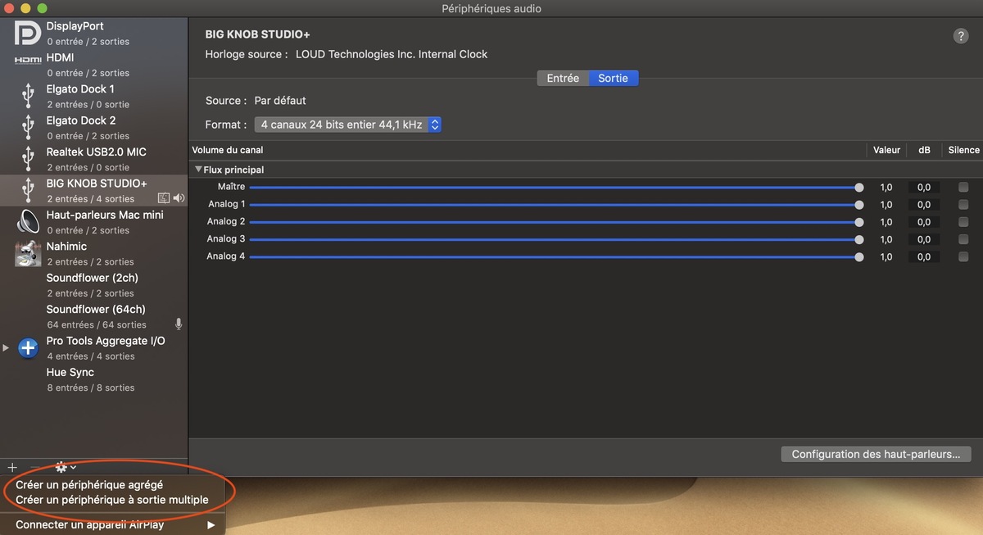Mute the Analog 1 channel

point(963,204)
